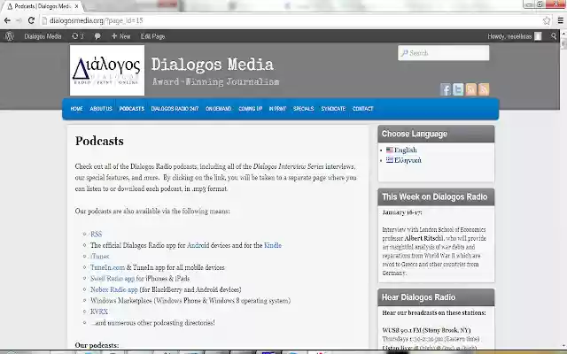
Task: Click the browser back arrow
Action: point(7,20)
